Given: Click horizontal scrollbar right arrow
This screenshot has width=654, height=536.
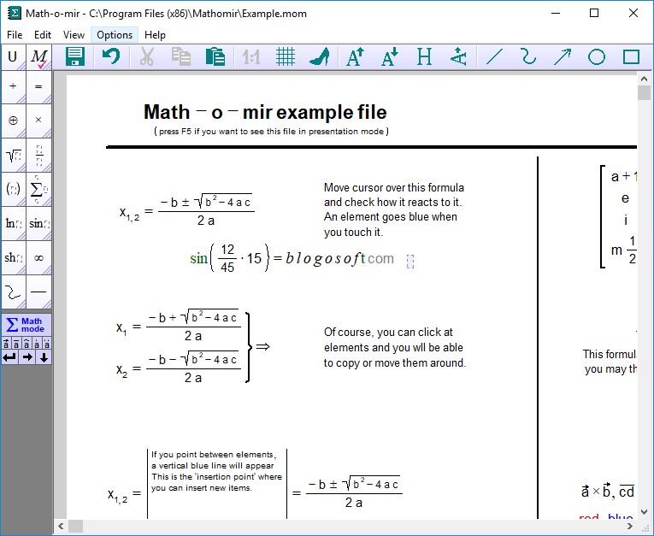Looking at the screenshot, I should coord(630,526).
